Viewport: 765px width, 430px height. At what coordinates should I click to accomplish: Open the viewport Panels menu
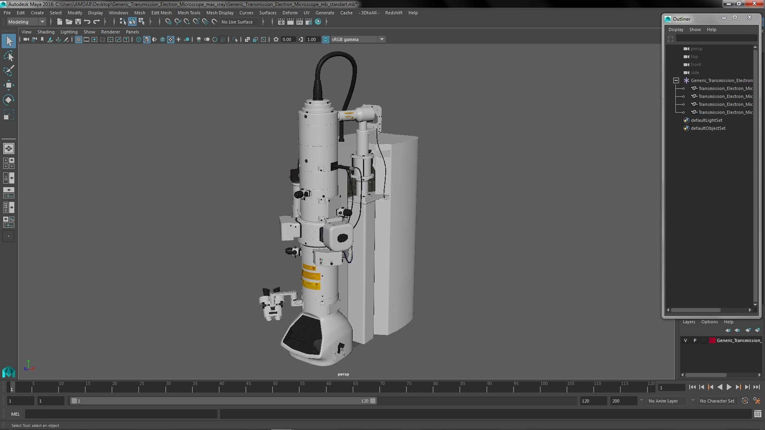click(132, 32)
